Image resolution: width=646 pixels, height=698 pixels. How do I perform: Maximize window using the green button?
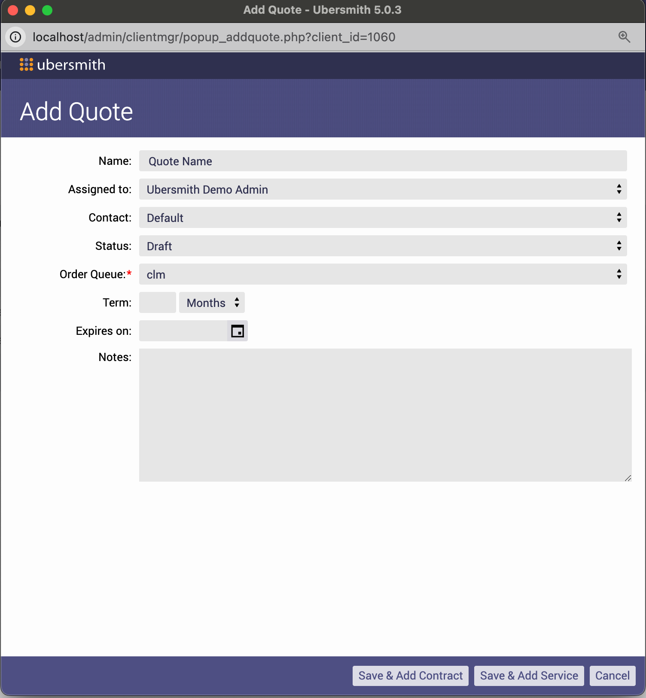(x=47, y=10)
